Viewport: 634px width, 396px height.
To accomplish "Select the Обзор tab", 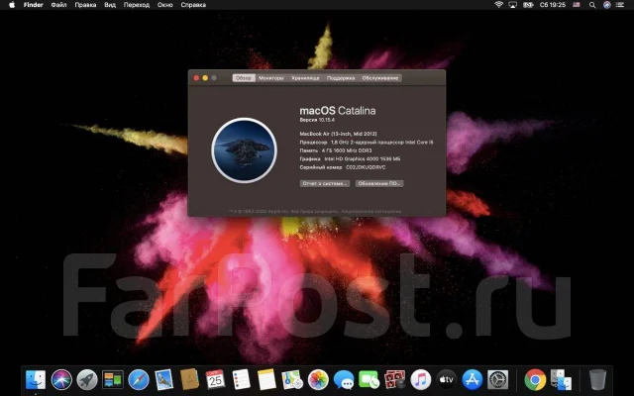I will point(244,78).
